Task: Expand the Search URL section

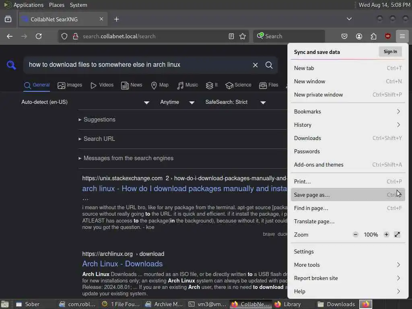Action: tap(97, 139)
